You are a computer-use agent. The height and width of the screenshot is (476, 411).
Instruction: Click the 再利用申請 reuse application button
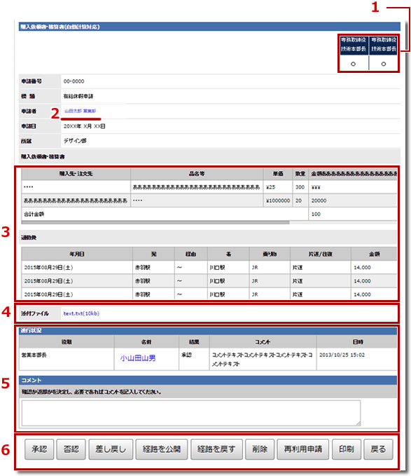tap(302, 449)
